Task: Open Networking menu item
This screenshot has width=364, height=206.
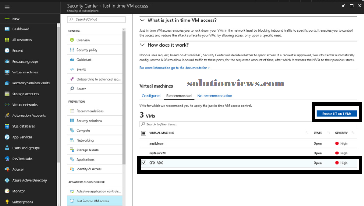Action: pos(95,140)
